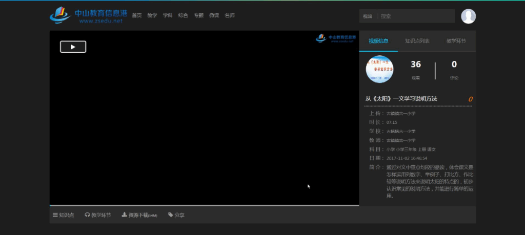The image size is (525, 235).
Task: Open the 微课 navigation menu item
Action: click(214, 16)
